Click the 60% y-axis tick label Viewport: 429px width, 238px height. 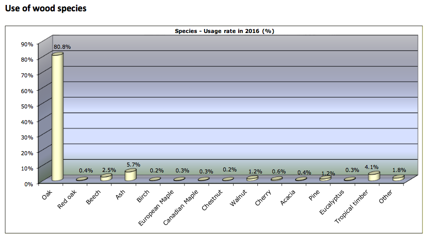pos(27,91)
